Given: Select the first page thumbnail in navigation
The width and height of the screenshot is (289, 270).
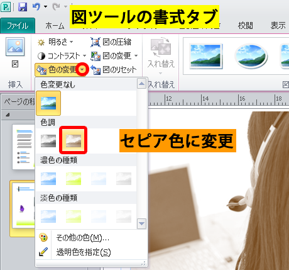Looking at the screenshot, I should click(x=24, y=147).
